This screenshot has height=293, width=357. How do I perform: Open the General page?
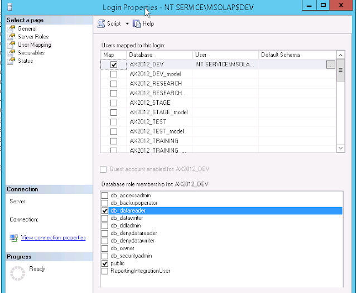tap(27, 28)
